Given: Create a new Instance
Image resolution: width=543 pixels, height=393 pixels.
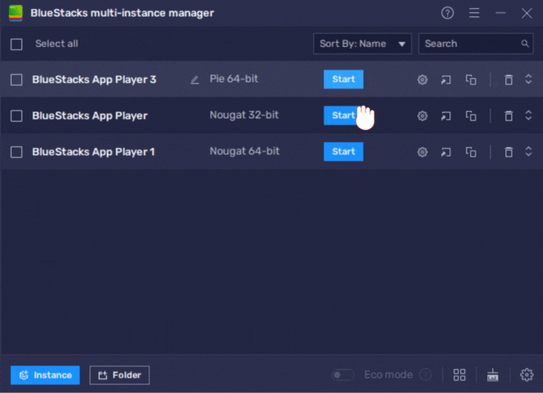Looking at the screenshot, I should 45,375.
